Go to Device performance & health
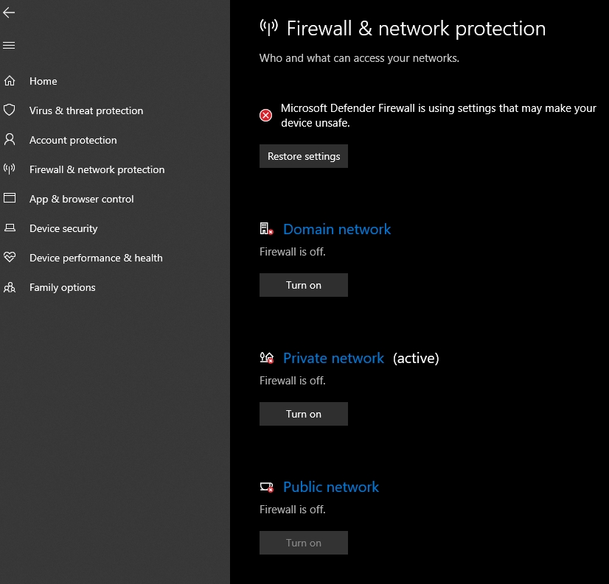Screen dimensions: 609x584 [96, 258]
